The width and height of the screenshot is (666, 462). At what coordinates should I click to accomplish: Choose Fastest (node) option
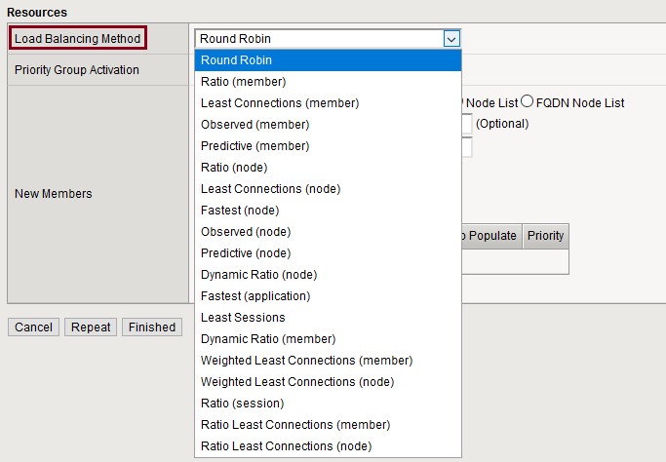[x=240, y=211]
